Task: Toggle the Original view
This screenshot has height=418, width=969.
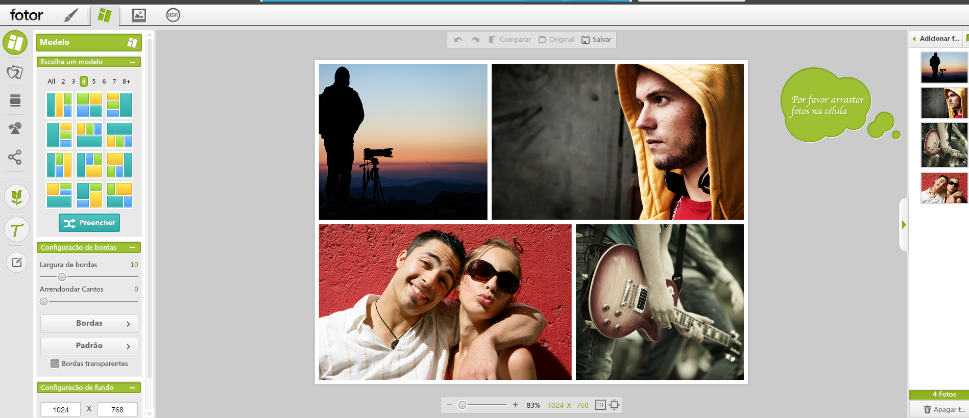Action: tap(556, 40)
